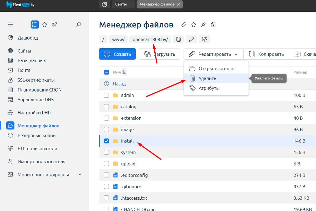The width and height of the screenshot is (316, 211).
Task: Expand the Редактировать dropdown
Action: [213, 54]
